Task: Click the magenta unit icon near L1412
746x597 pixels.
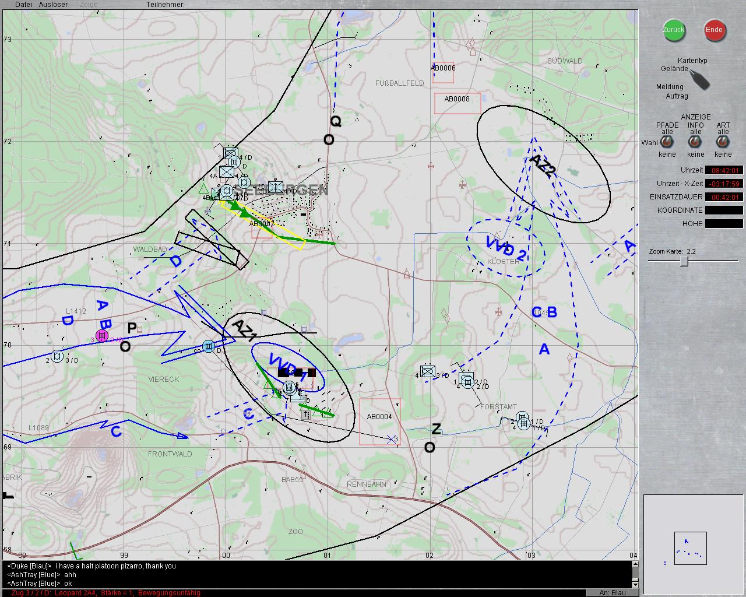Action: tap(102, 335)
